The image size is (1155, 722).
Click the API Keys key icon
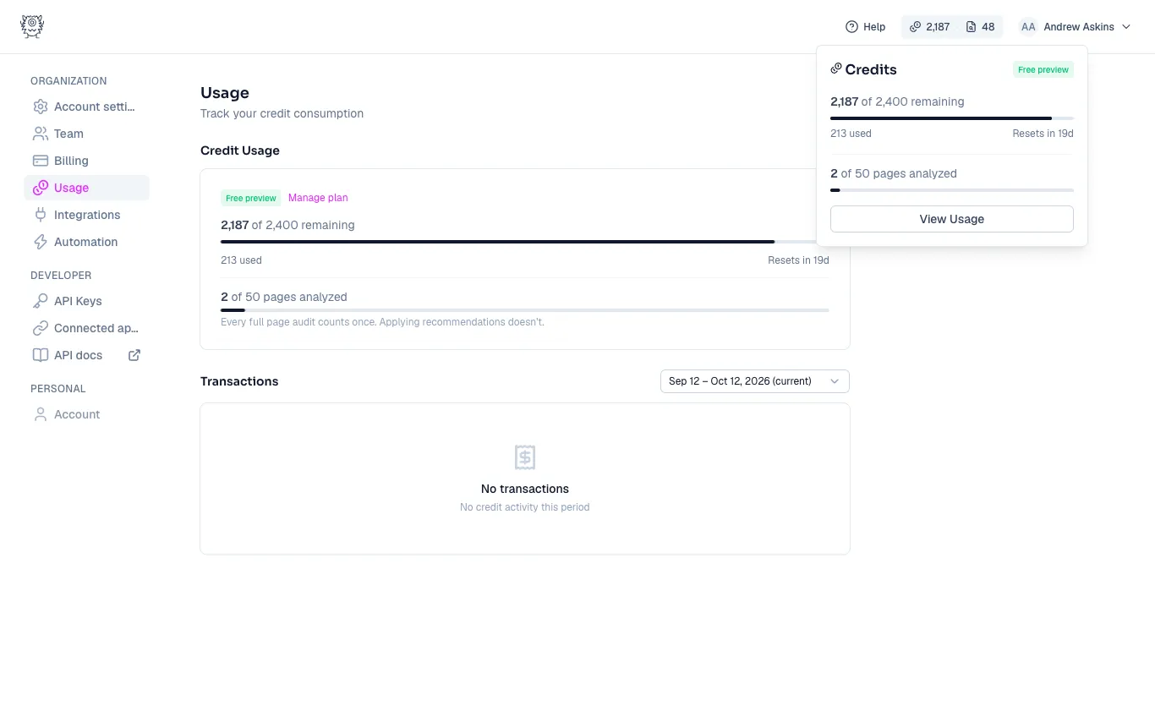(40, 301)
